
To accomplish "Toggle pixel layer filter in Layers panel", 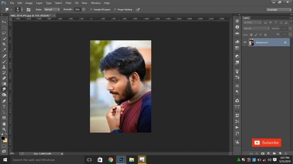I will tap(266, 23).
